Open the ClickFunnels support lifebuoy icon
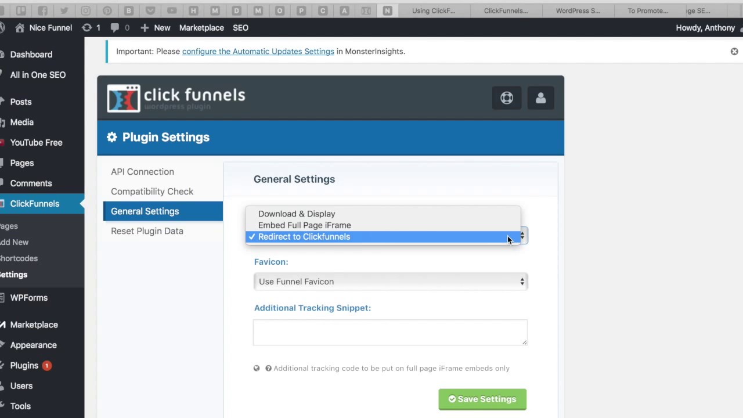 tap(507, 98)
